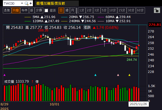Click the 設 settings button

click(x=32, y=10)
